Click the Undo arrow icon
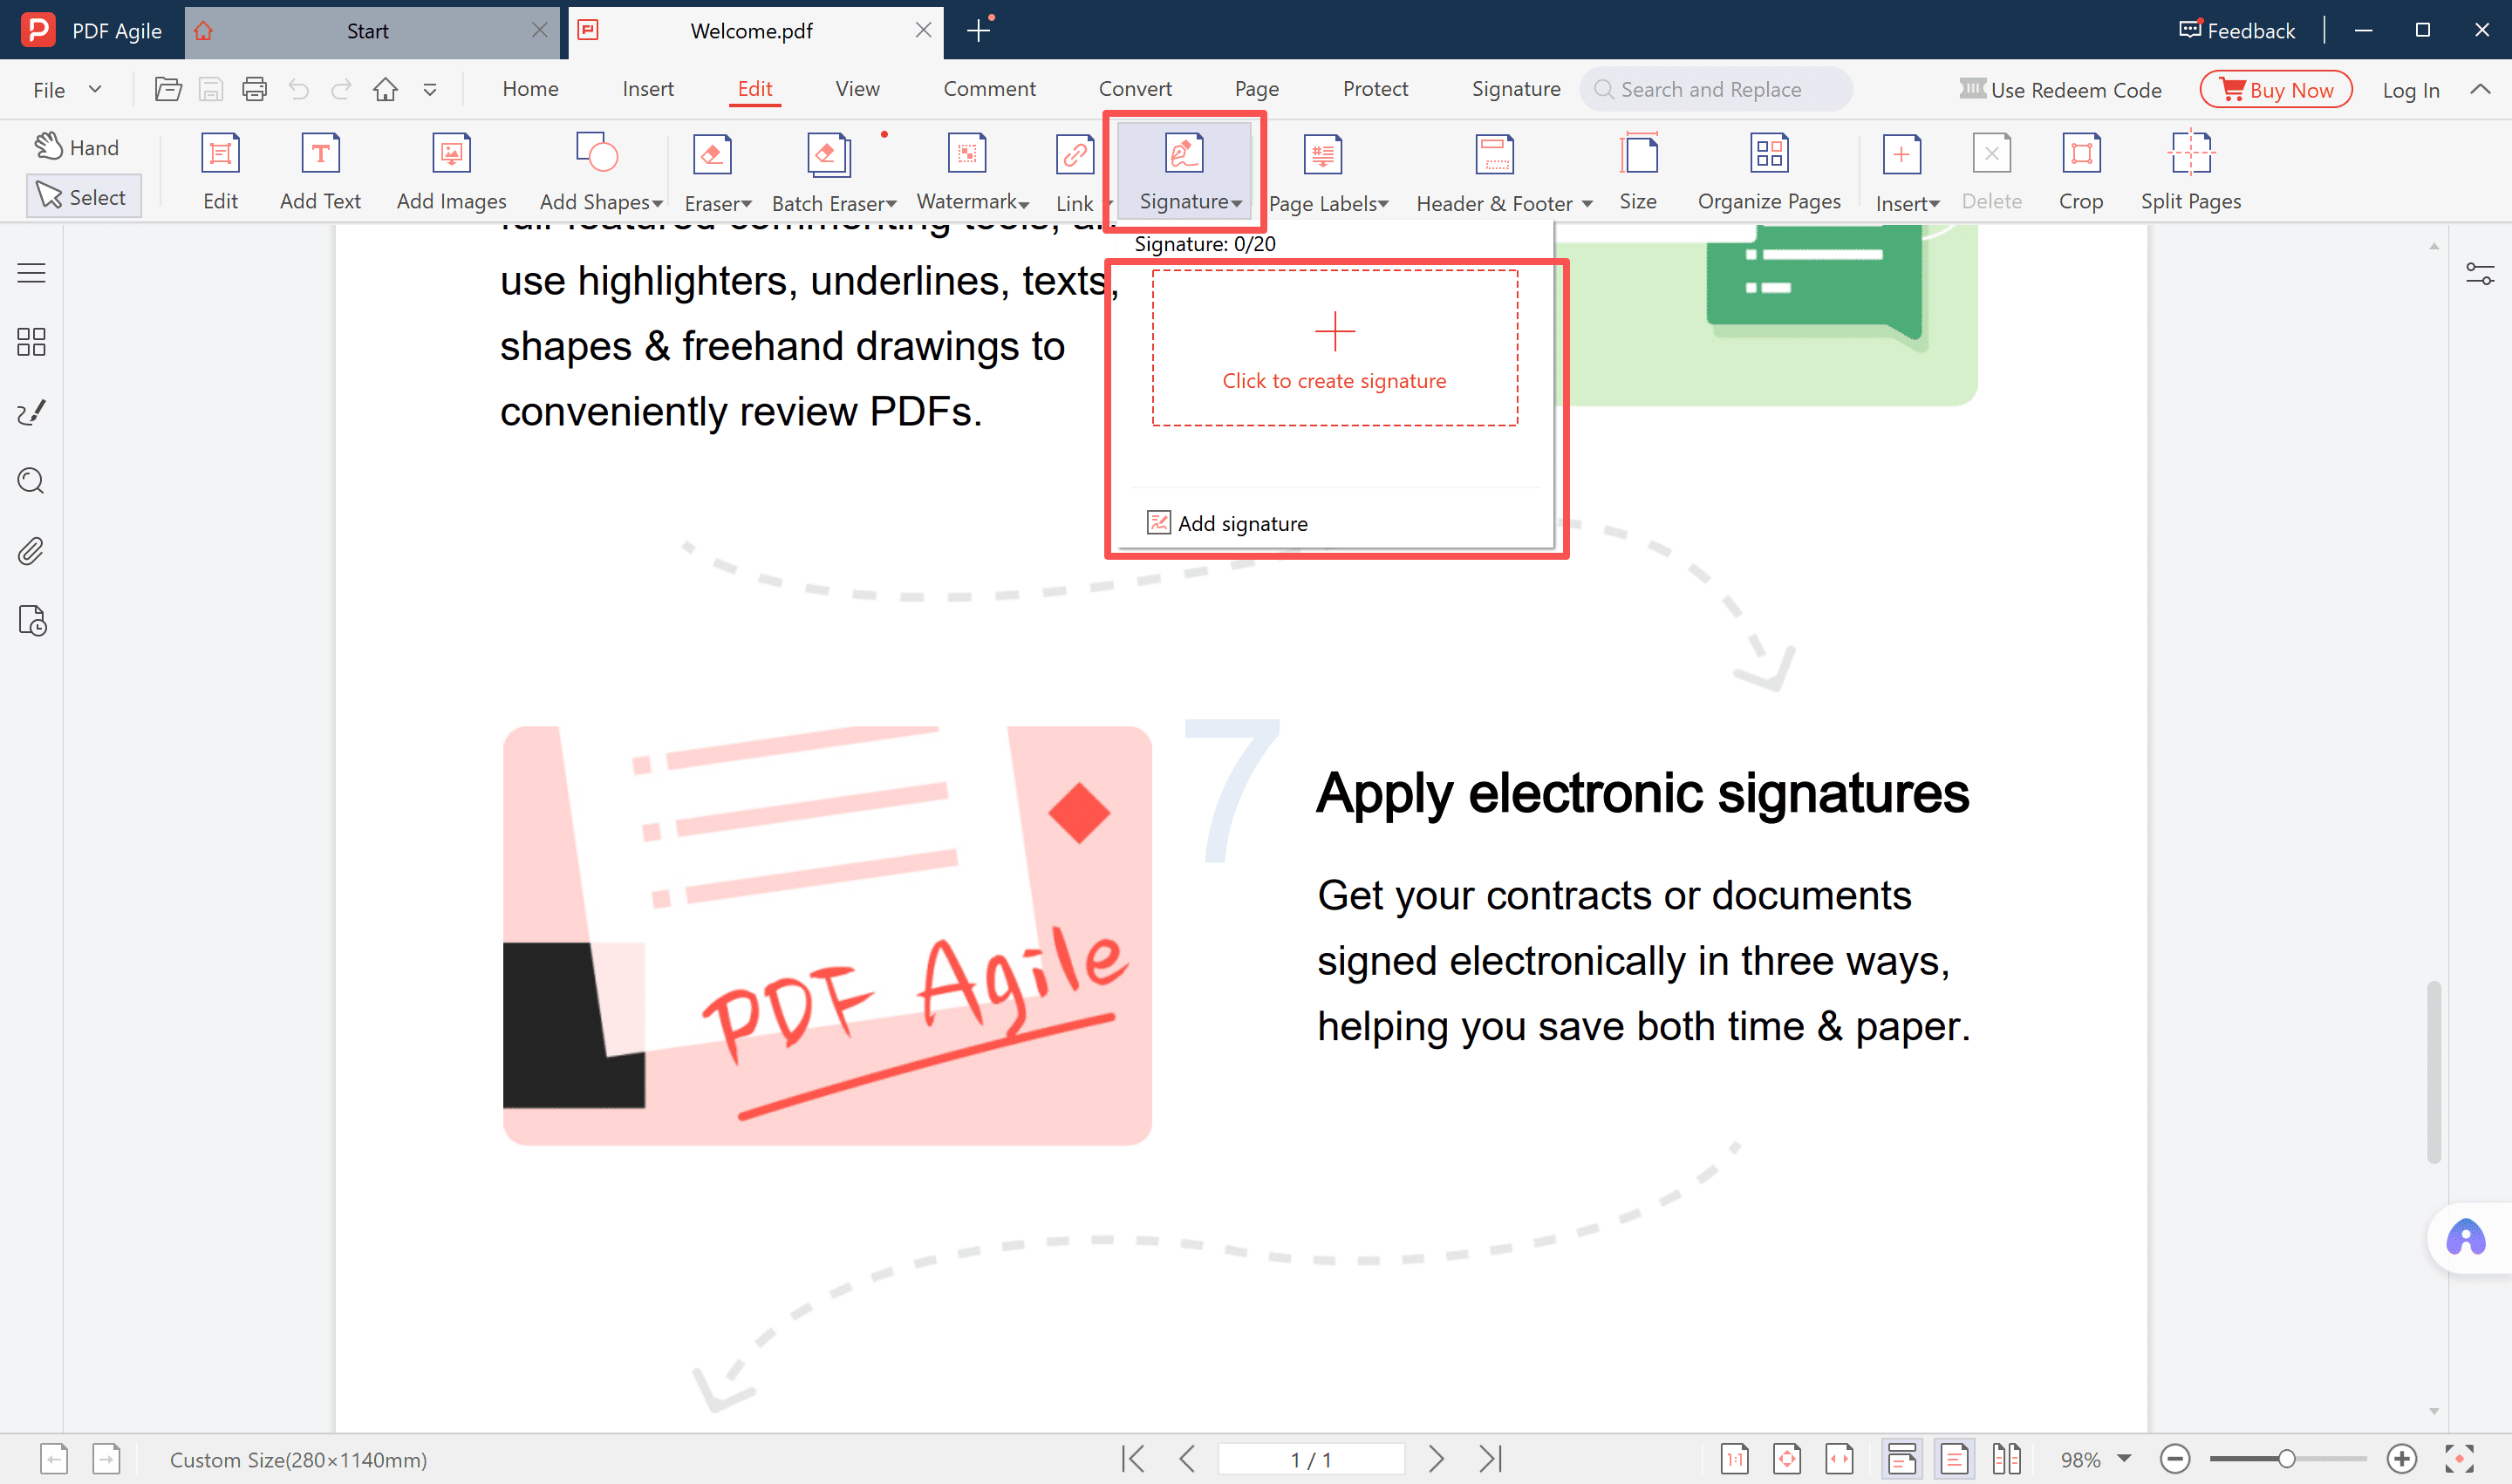Viewport: 2512px width, 1484px height. pos(298,90)
